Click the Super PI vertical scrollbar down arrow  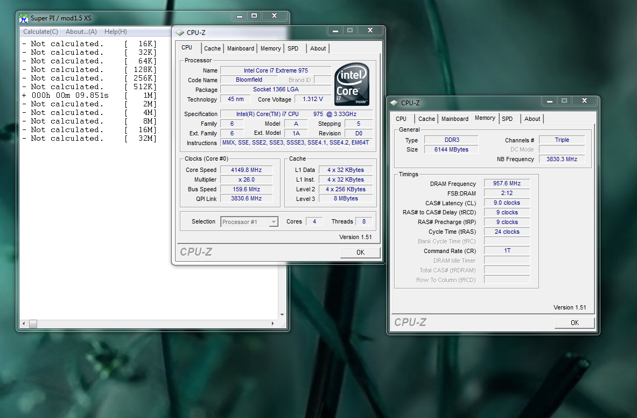coord(282,315)
